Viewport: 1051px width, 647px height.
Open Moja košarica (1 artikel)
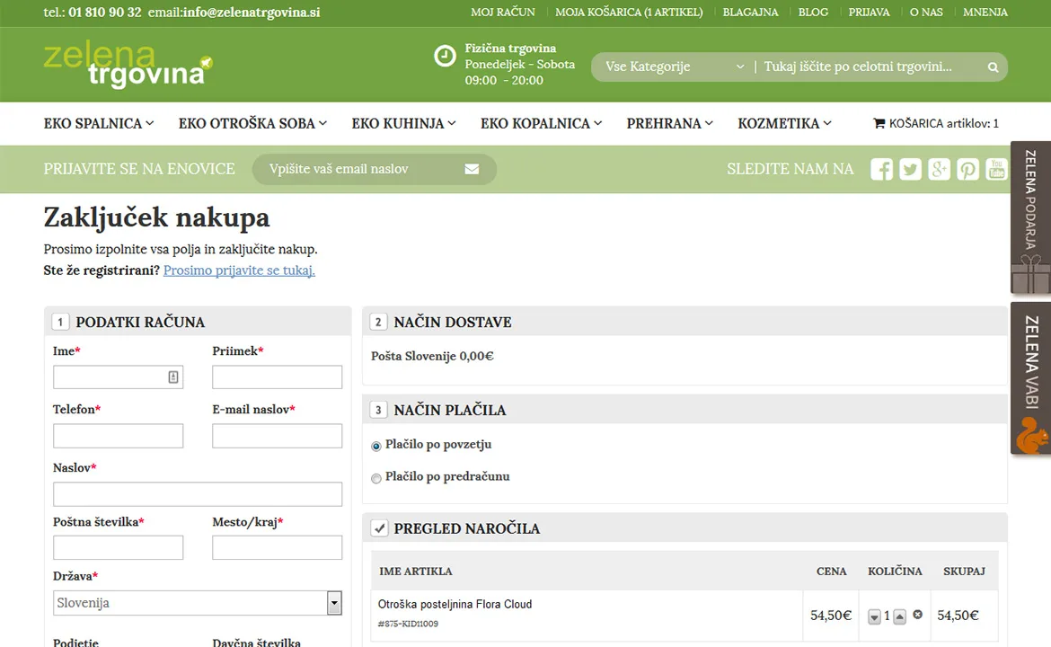tap(629, 12)
